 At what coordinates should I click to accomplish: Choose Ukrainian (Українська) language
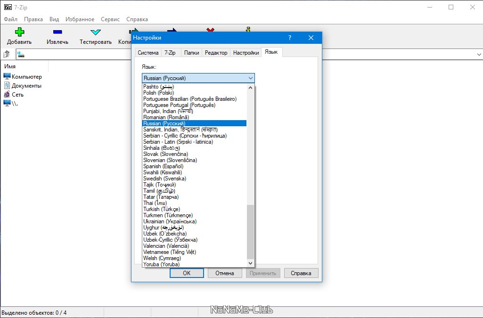(194, 221)
